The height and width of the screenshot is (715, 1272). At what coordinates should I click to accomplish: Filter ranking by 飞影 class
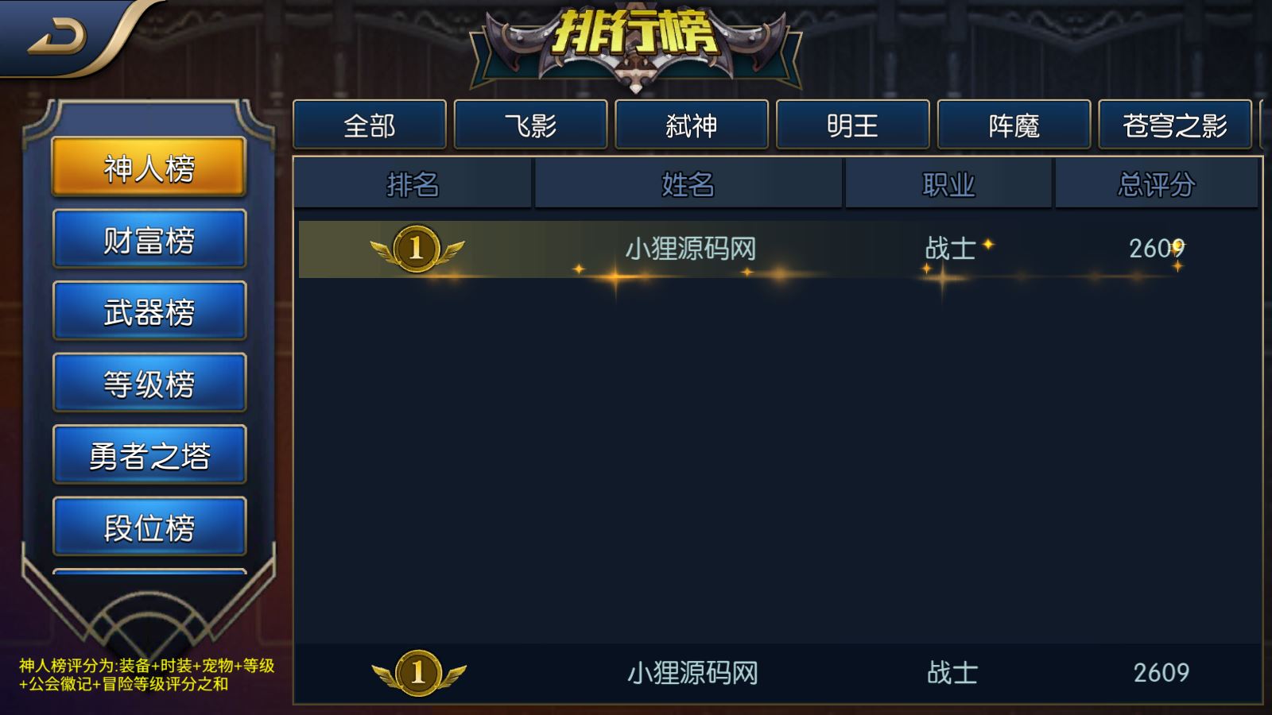pos(531,125)
